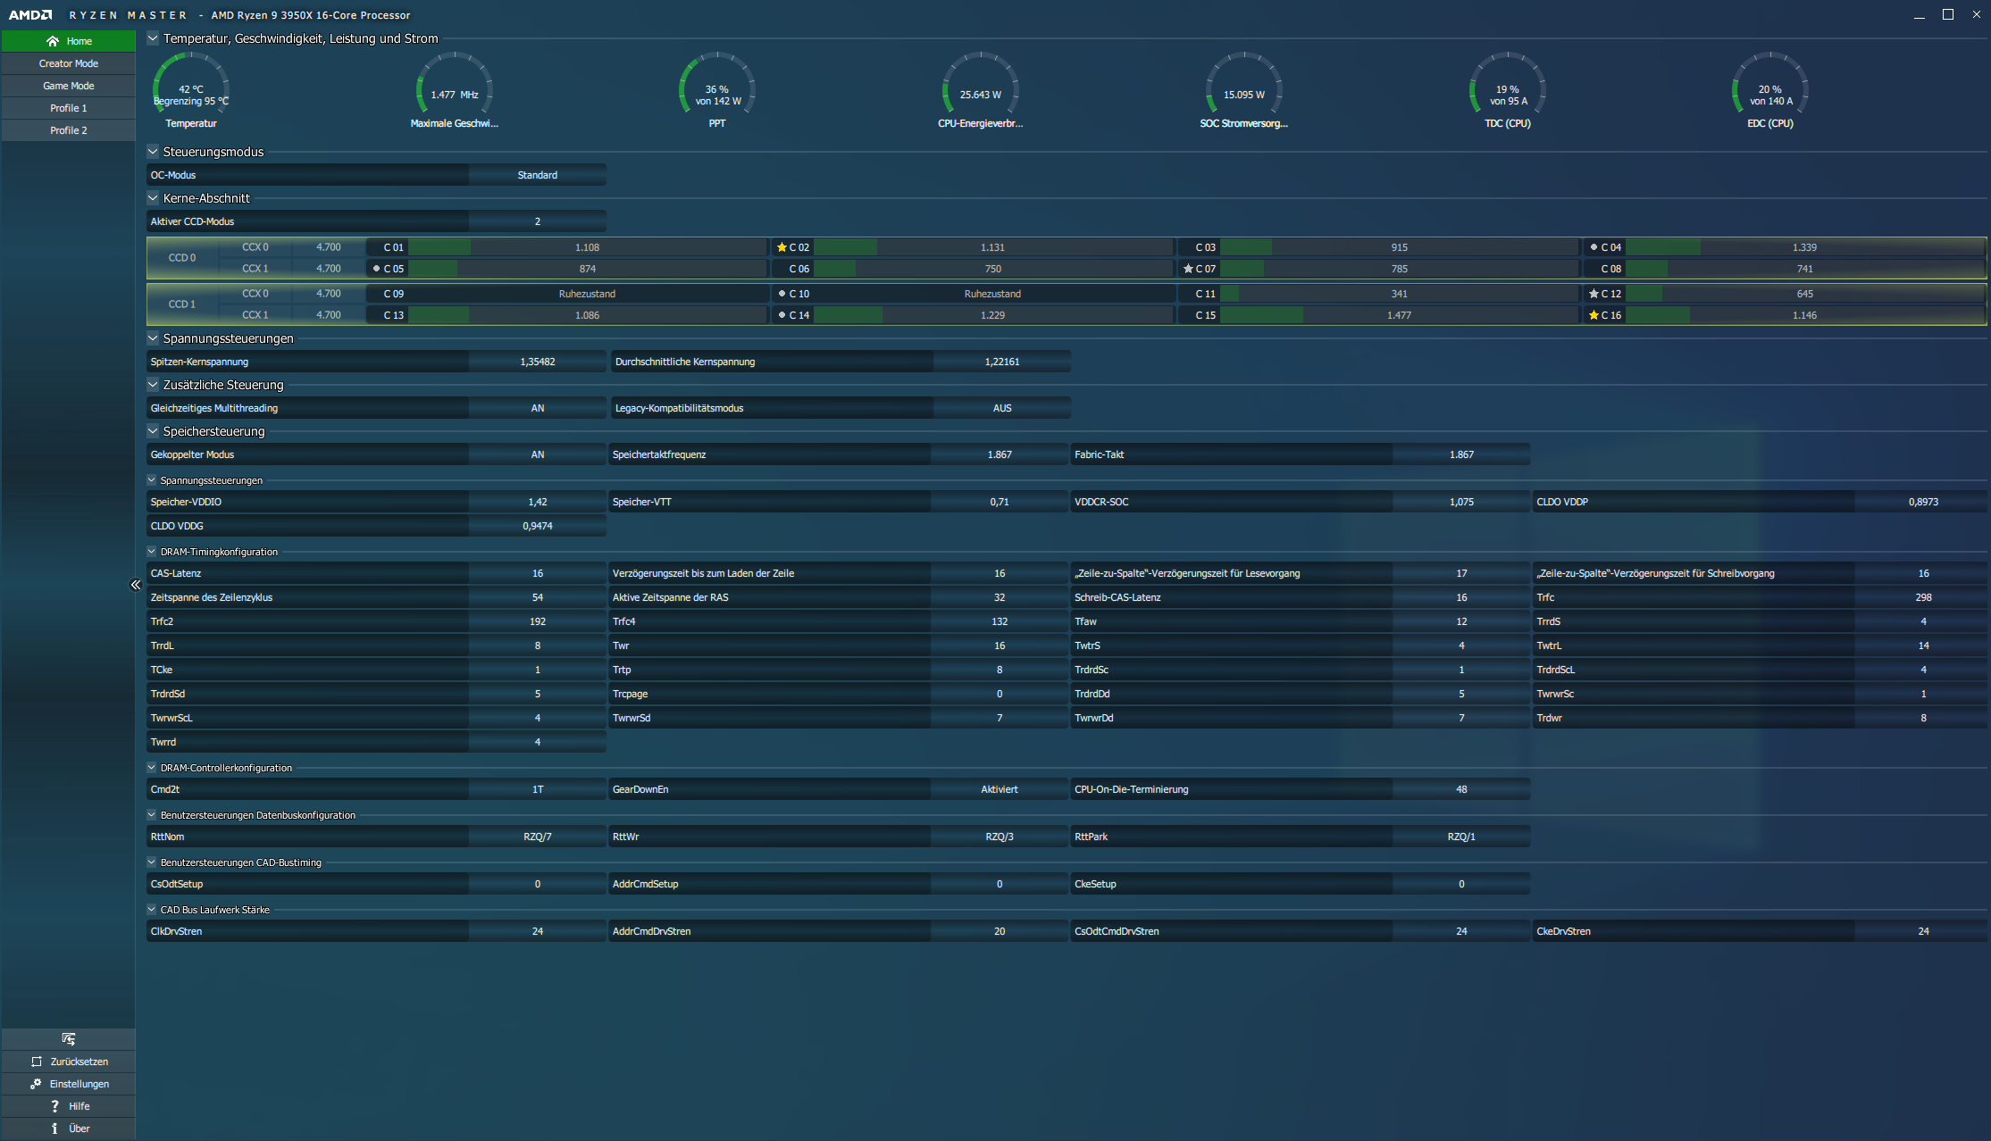Viewport: 1991px width, 1141px height.
Task: Click the dot marker on core C 04
Action: (x=1594, y=247)
